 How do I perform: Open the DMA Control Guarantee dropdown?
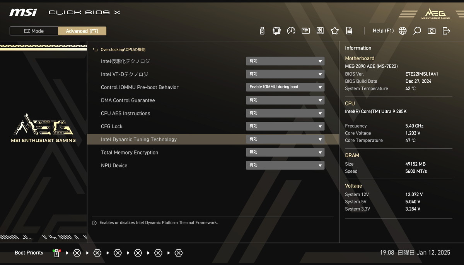tap(285, 100)
